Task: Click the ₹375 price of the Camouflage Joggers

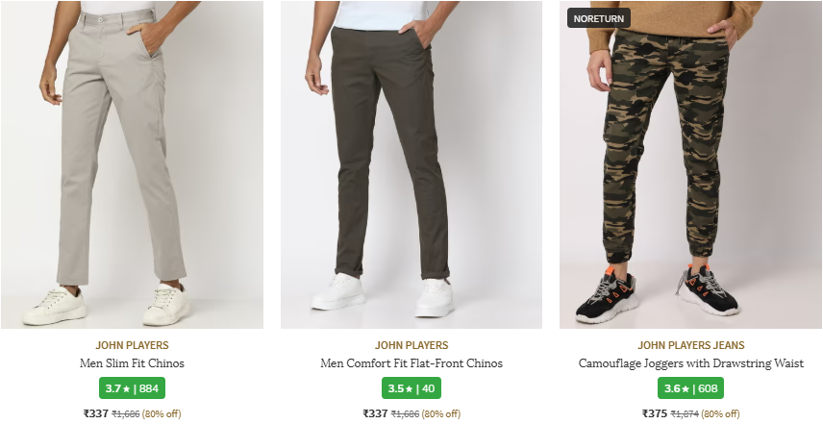Action: pos(654,413)
